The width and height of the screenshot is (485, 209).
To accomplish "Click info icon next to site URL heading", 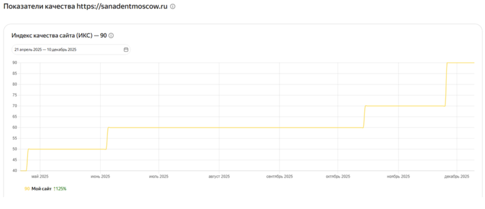I will coord(173,7).
